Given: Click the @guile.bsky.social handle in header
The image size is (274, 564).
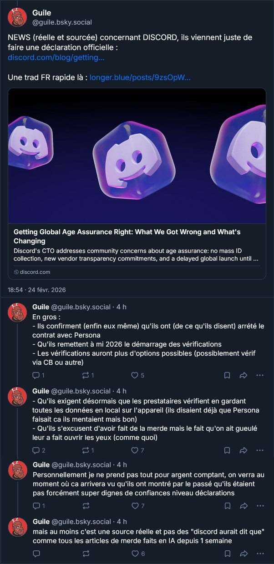Looking at the screenshot, I should (x=62, y=22).
